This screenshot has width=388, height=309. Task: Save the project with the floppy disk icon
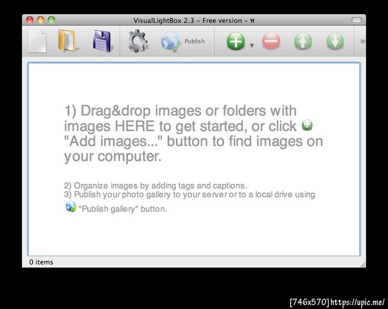click(x=102, y=41)
